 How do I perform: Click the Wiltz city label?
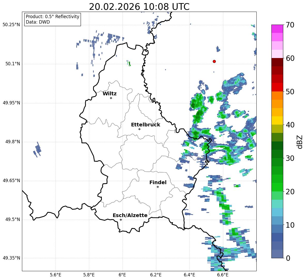110,94
